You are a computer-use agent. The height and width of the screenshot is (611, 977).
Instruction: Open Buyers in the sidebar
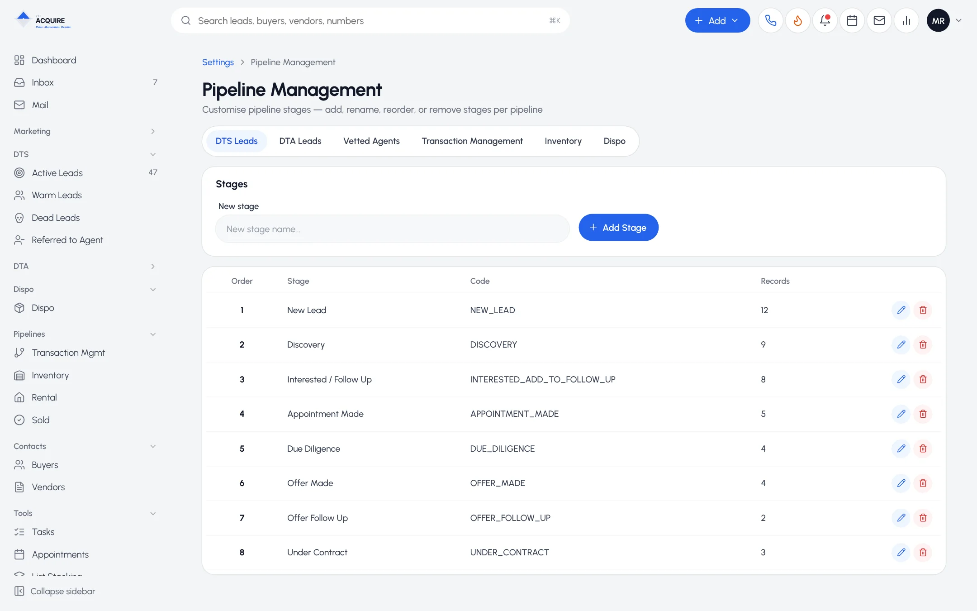click(85, 465)
